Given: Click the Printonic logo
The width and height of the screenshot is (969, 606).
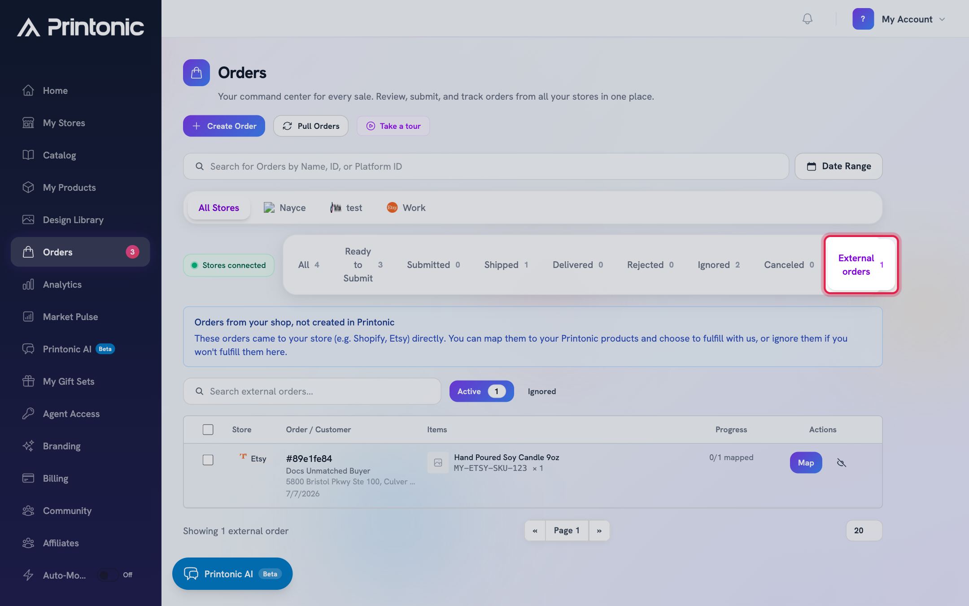Looking at the screenshot, I should click(81, 27).
